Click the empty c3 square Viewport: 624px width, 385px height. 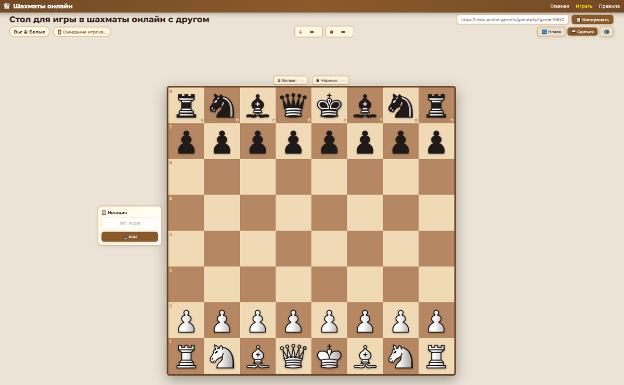pyautogui.click(x=258, y=285)
